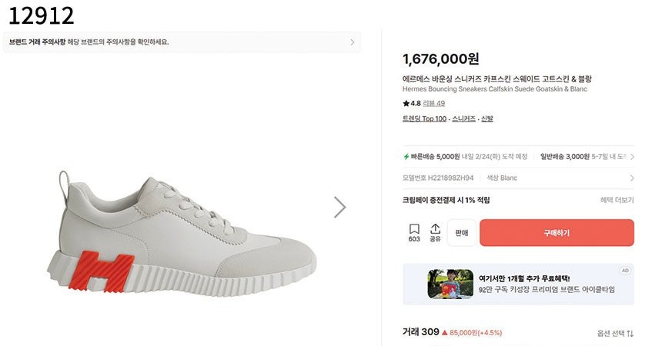Click the star rating icon

point(406,103)
